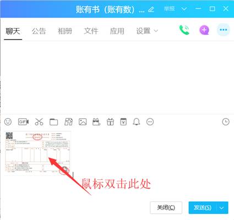This screenshot has width=234, height=220.
Task: Click the bell notification icon
Action: pos(137,122)
